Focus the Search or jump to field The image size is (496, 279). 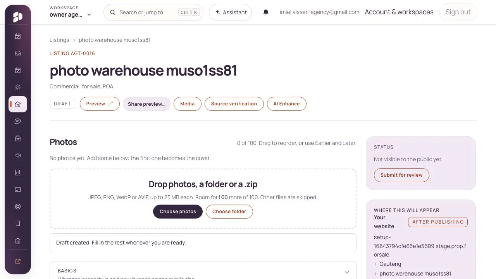click(153, 12)
